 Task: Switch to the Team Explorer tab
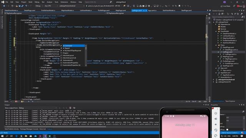click(x=230, y=101)
